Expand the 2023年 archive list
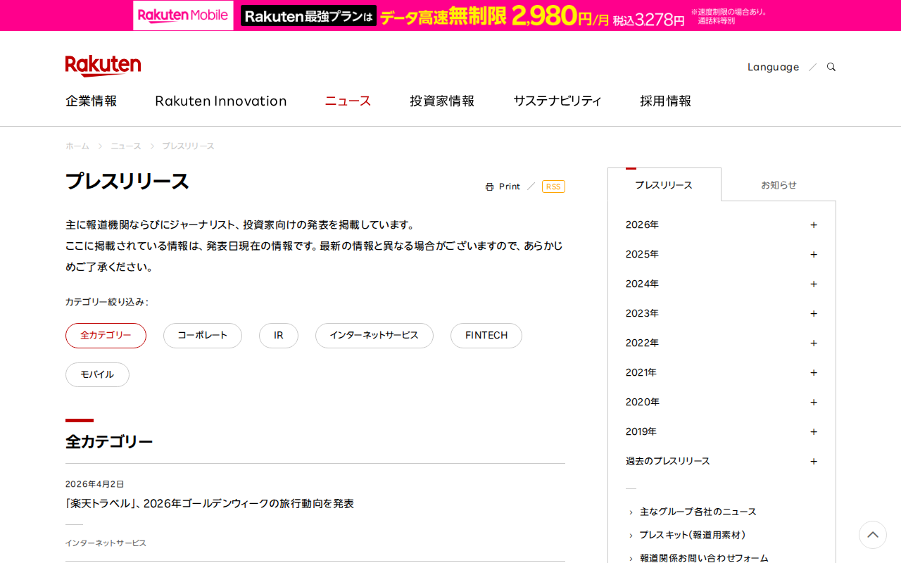The width and height of the screenshot is (901, 563). 722,313
